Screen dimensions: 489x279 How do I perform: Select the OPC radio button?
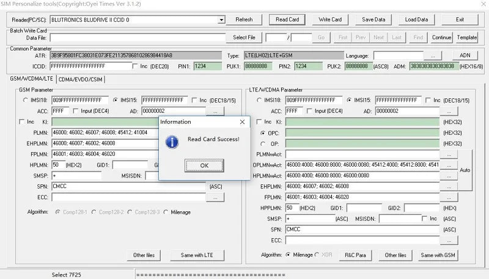[263, 133]
